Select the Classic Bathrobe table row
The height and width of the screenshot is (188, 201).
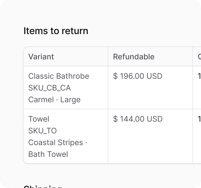tap(112, 88)
